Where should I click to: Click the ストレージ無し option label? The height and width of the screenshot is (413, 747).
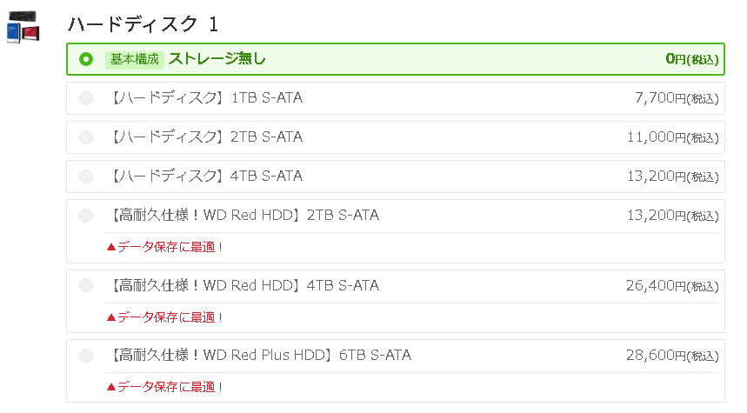(217, 59)
